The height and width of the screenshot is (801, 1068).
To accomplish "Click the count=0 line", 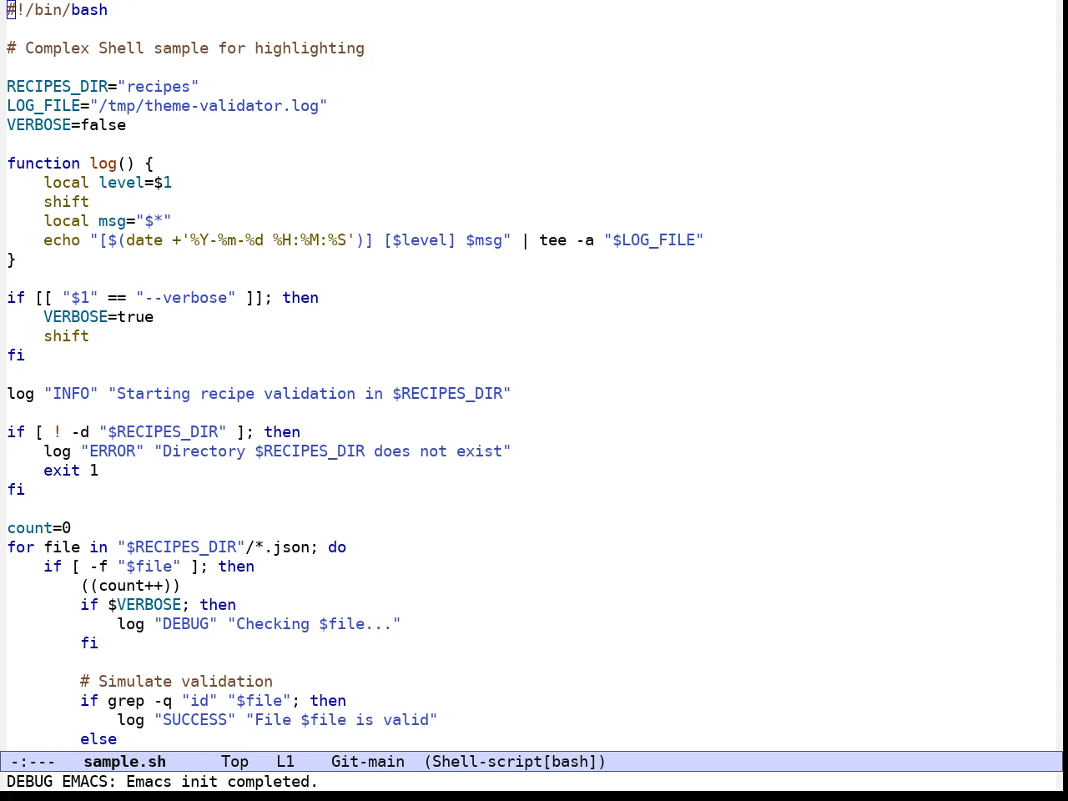I will coord(39,528).
